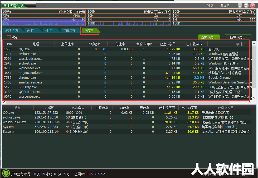Sort top table by 上传速率 column

68,44
